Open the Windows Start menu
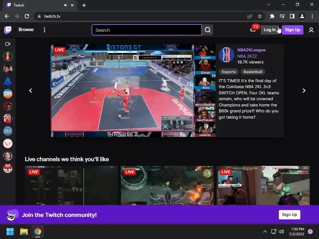The height and width of the screenshot is (239, 319). [x=10, y=232]
